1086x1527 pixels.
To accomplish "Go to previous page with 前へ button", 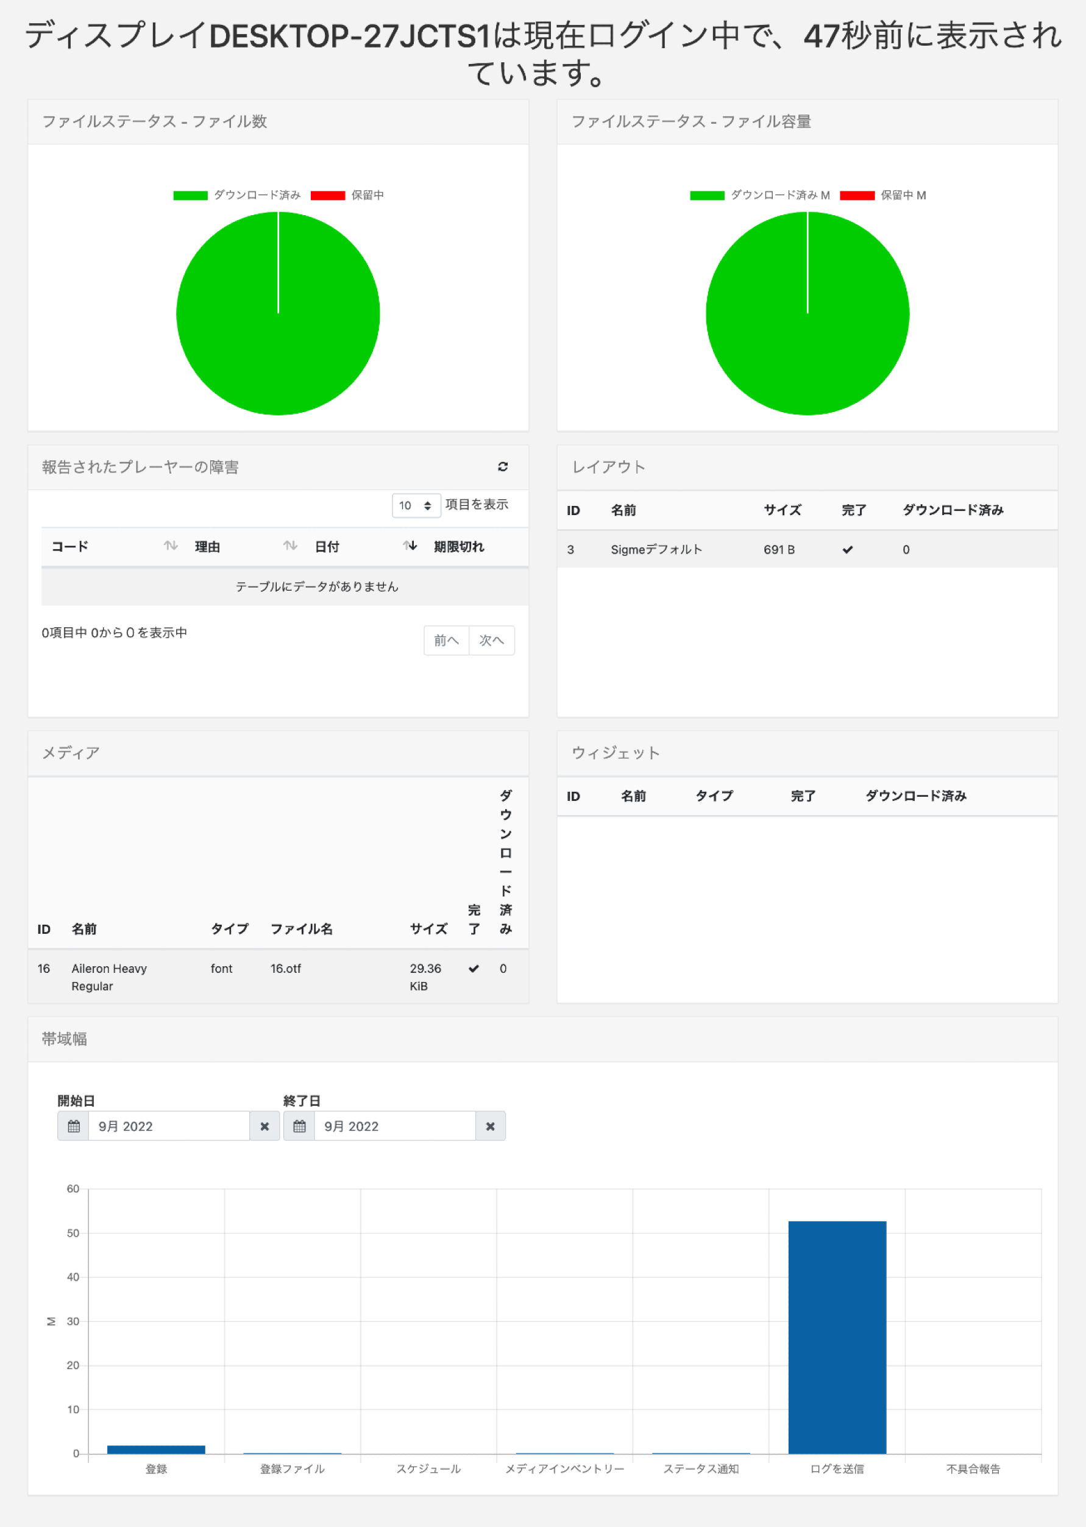I will [x=446, y=640].
